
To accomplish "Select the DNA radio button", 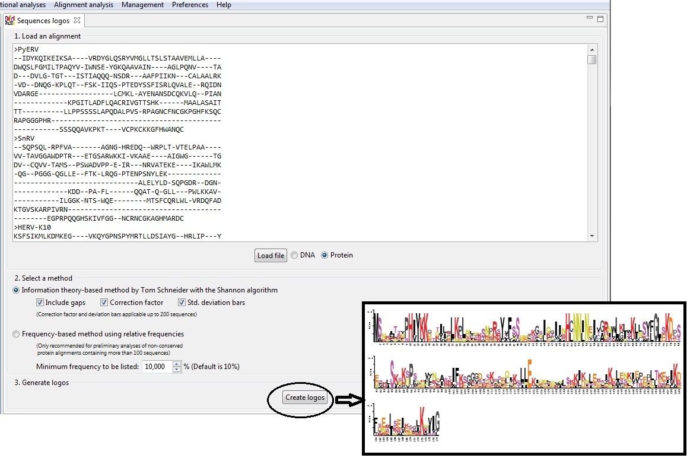I will pyautogui.click(x=294, y=255).
